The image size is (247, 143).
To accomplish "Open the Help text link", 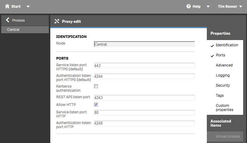I will point(196,7).
